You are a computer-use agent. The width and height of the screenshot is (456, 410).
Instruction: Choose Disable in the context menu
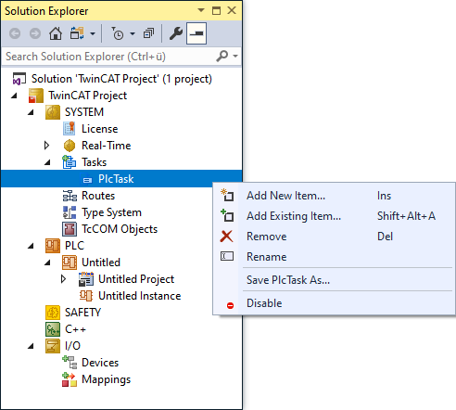click(x=334, y=303)
